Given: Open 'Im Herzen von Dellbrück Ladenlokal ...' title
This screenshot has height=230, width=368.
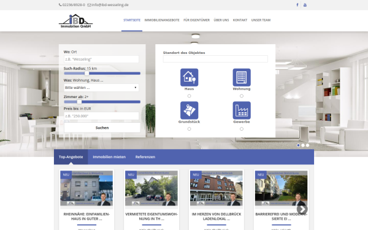Looking at the screenshot, I should click(217, 217).
